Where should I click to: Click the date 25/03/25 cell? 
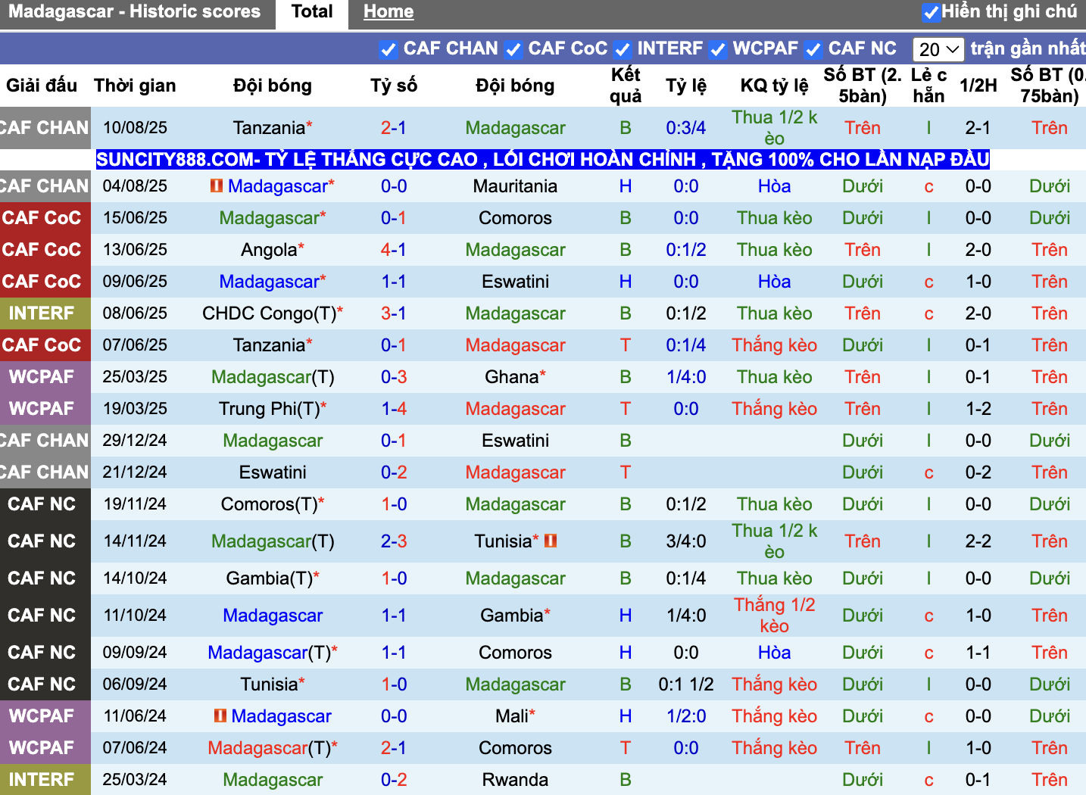pyautogui.click(x=135, y=377)
